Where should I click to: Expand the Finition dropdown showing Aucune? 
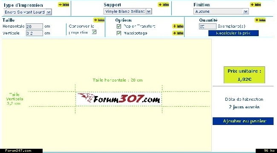[x=245, y=11]
